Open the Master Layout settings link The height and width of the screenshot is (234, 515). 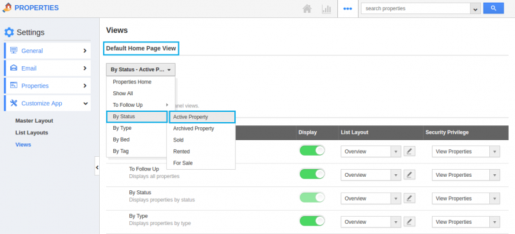[x=34, y=120]
